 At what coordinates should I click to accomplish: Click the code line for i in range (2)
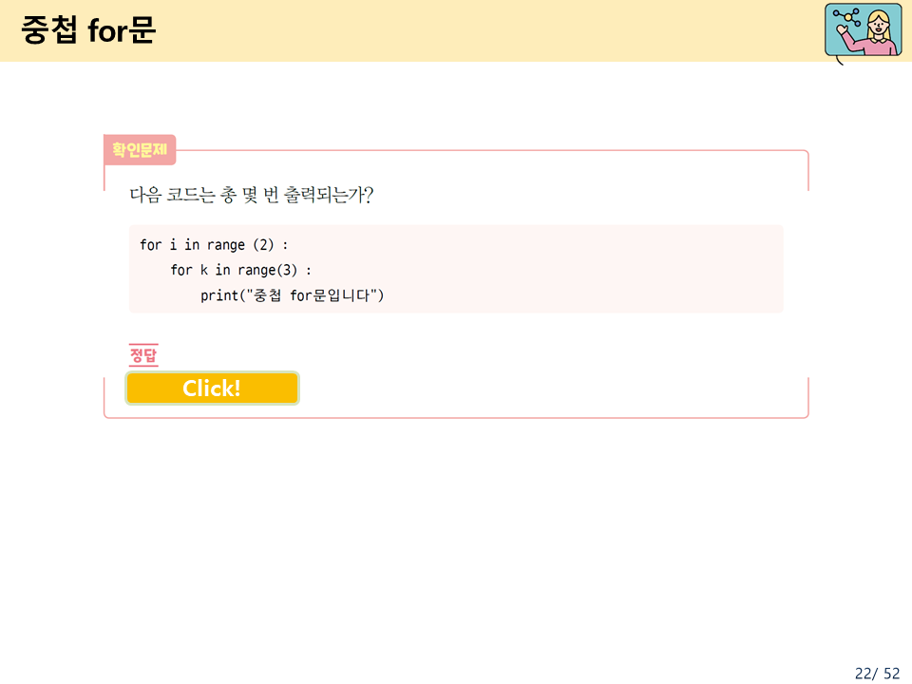click(214, 245)
